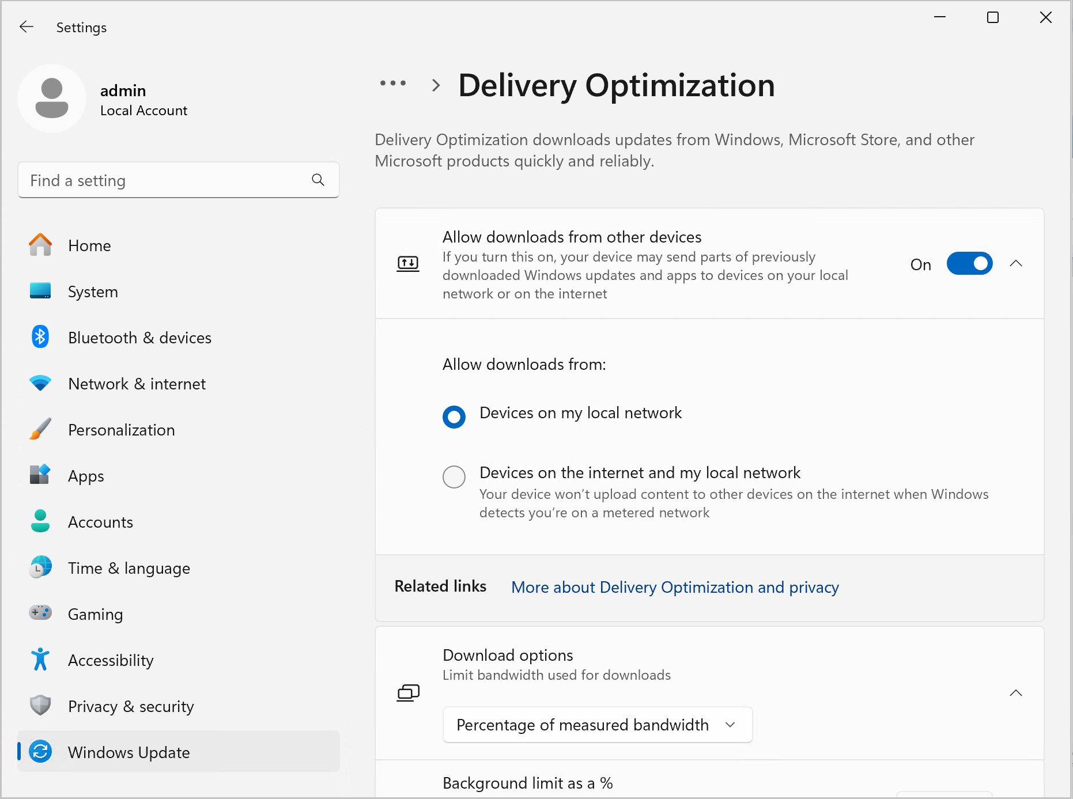This screenshot has height=799, width=1073.
Task: Click the Related links label
Action: pyautogui.click(x=440, y=586)
